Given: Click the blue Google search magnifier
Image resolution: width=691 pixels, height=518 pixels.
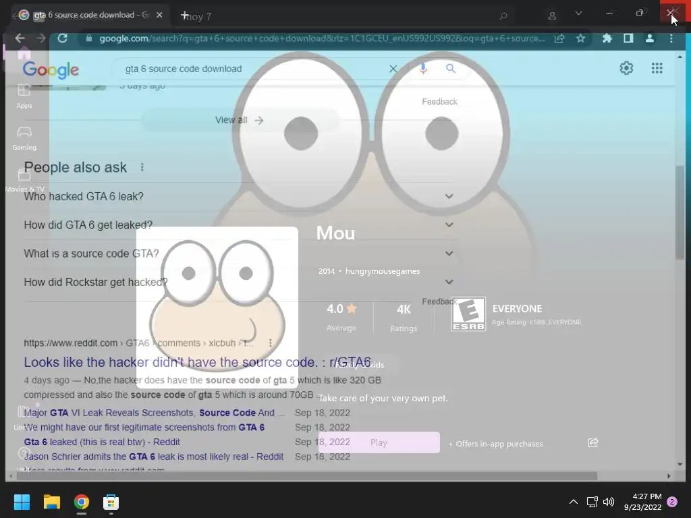Looking at the screenshot, I should click(x=450, y=68).
